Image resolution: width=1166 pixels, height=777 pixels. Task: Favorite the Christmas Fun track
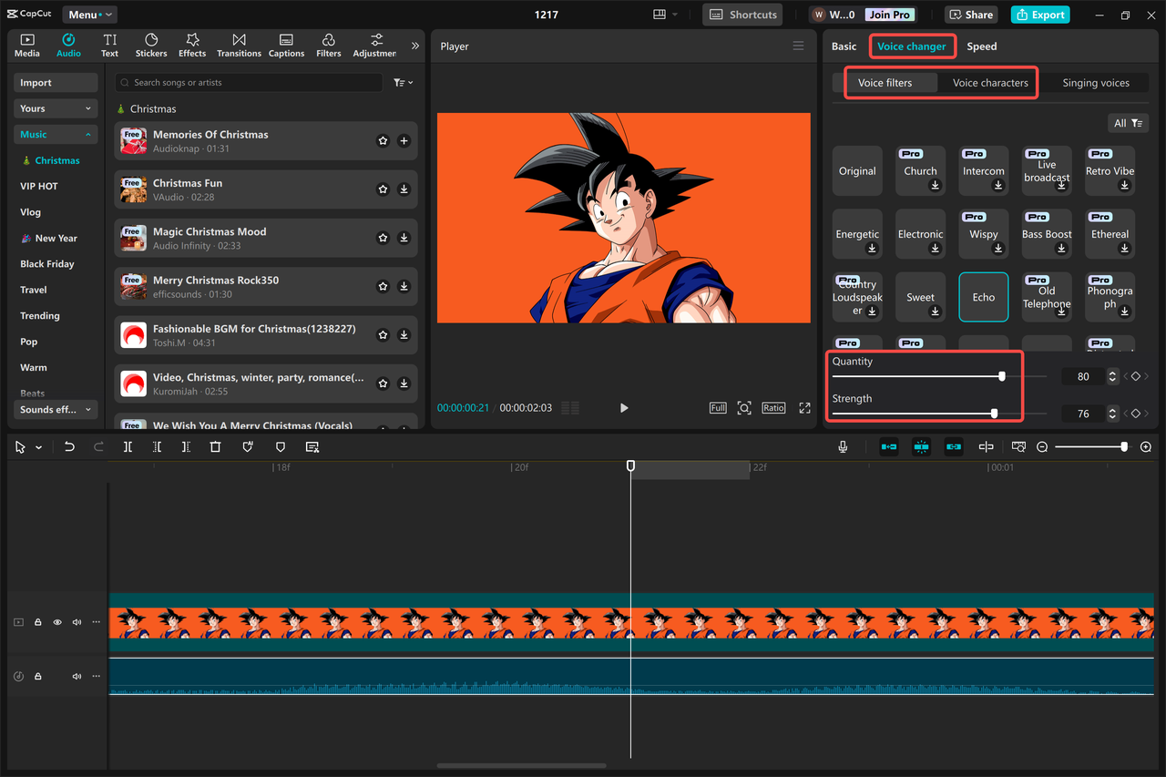383,189
